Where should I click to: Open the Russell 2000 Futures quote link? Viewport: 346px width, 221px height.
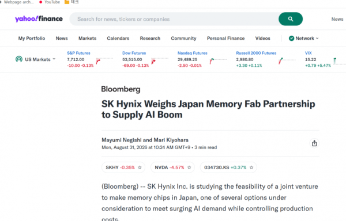[256, 53]
